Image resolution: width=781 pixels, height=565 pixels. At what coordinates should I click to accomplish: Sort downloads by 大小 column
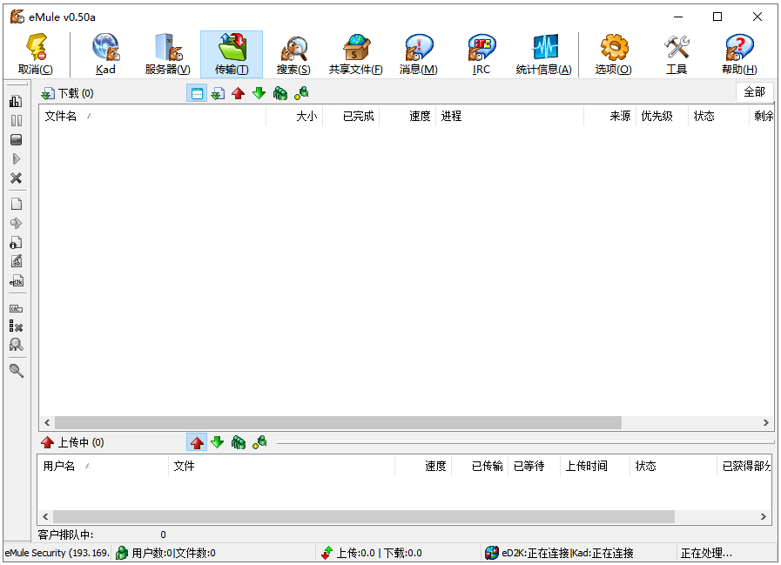pyautogui.click(x=294, y=116)
